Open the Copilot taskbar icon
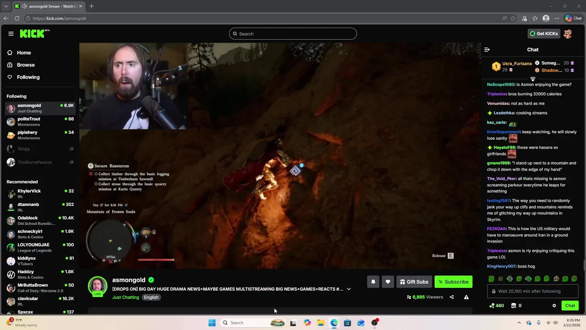This screenshot has height=330, width=586. point(307,323)
